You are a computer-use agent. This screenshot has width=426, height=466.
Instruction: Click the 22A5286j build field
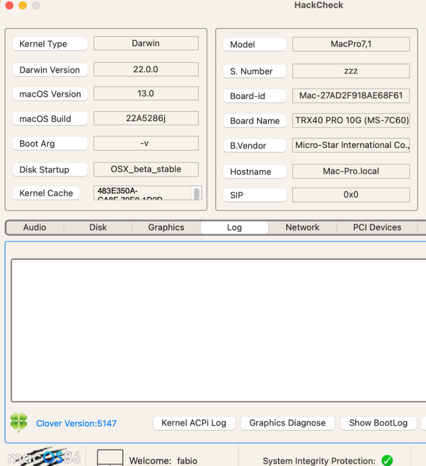tap(145, 118)
